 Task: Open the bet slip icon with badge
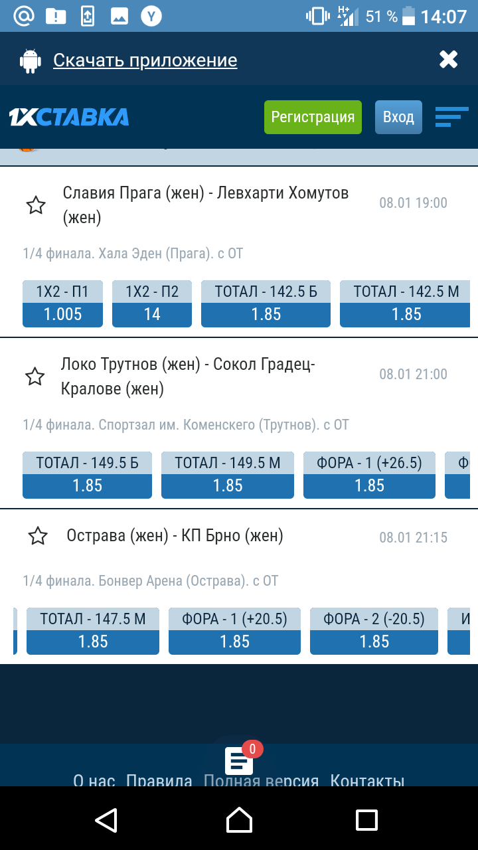click(x=240, y=760)
